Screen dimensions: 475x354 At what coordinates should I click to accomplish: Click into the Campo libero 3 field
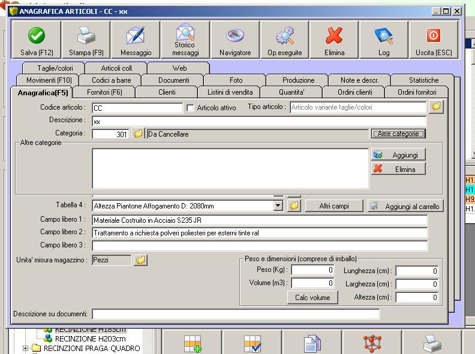tap(260, 246)
